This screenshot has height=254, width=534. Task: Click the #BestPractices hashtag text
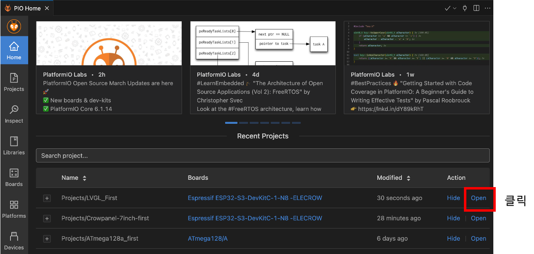click(371, 83)
